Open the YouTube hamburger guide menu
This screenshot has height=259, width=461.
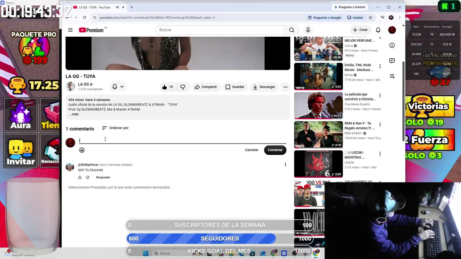pos(70,30)
